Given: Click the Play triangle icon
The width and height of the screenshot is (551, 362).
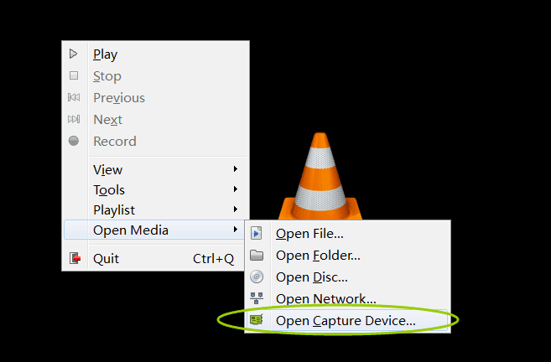Looking at the screenshot, I should 74,54.
